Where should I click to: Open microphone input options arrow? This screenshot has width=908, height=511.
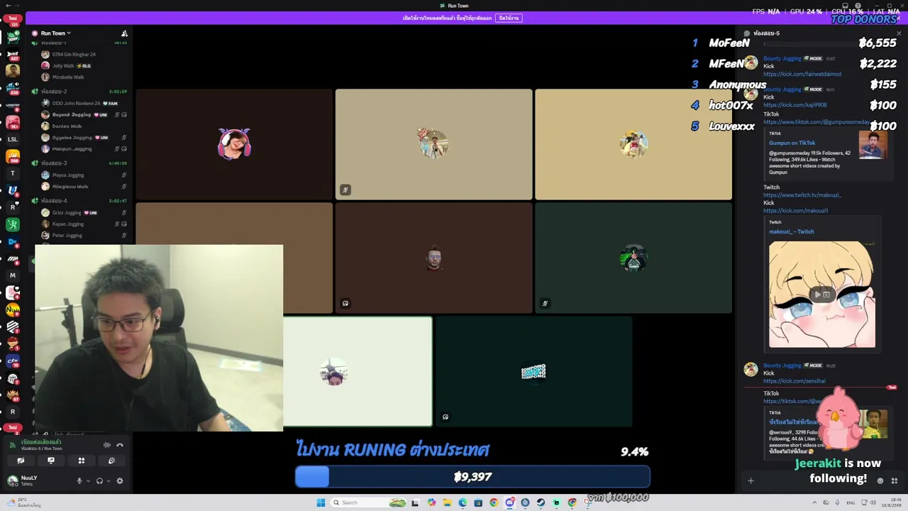click(x=88, y=480)
